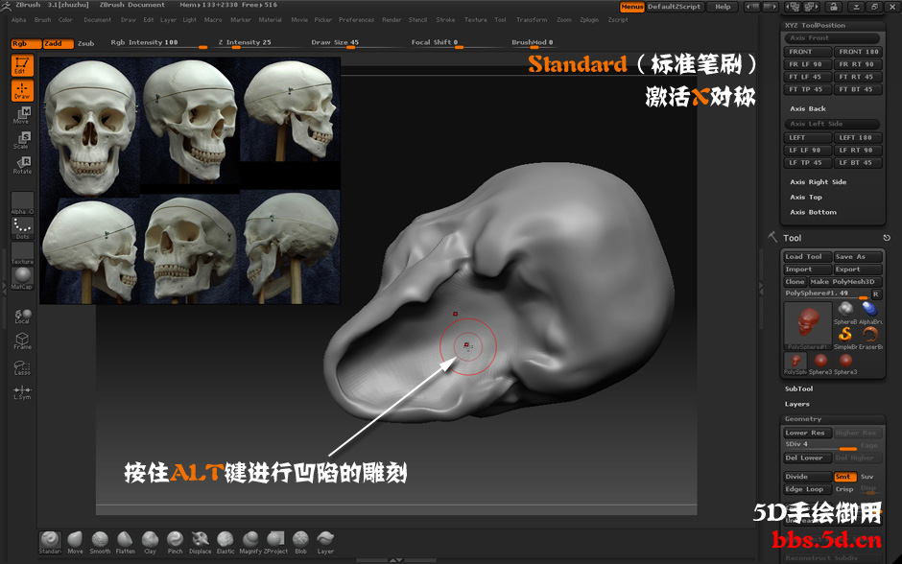Select the AlphaBrush tool icon
The image size is (902, 564).
[x=870, y=313]
